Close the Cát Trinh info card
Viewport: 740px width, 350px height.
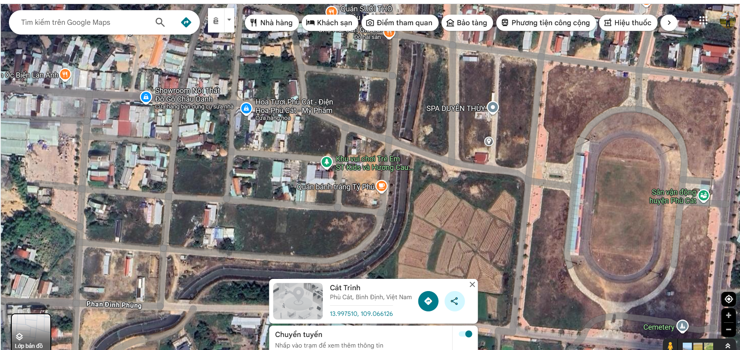click(472, 285)
